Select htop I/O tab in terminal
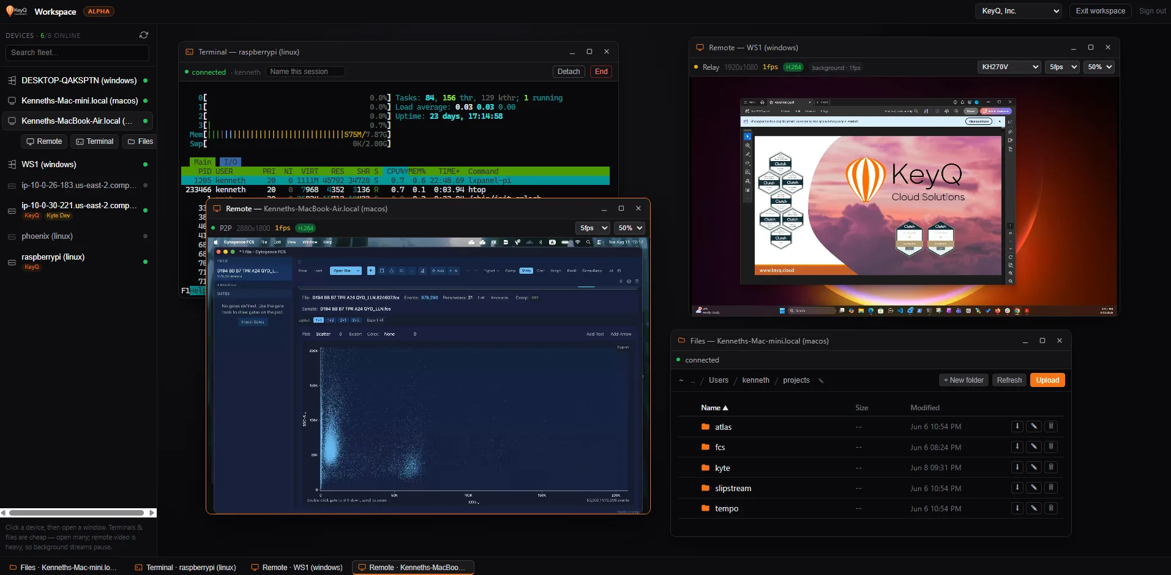The image size is (1171, 575). tap(230, 162)
